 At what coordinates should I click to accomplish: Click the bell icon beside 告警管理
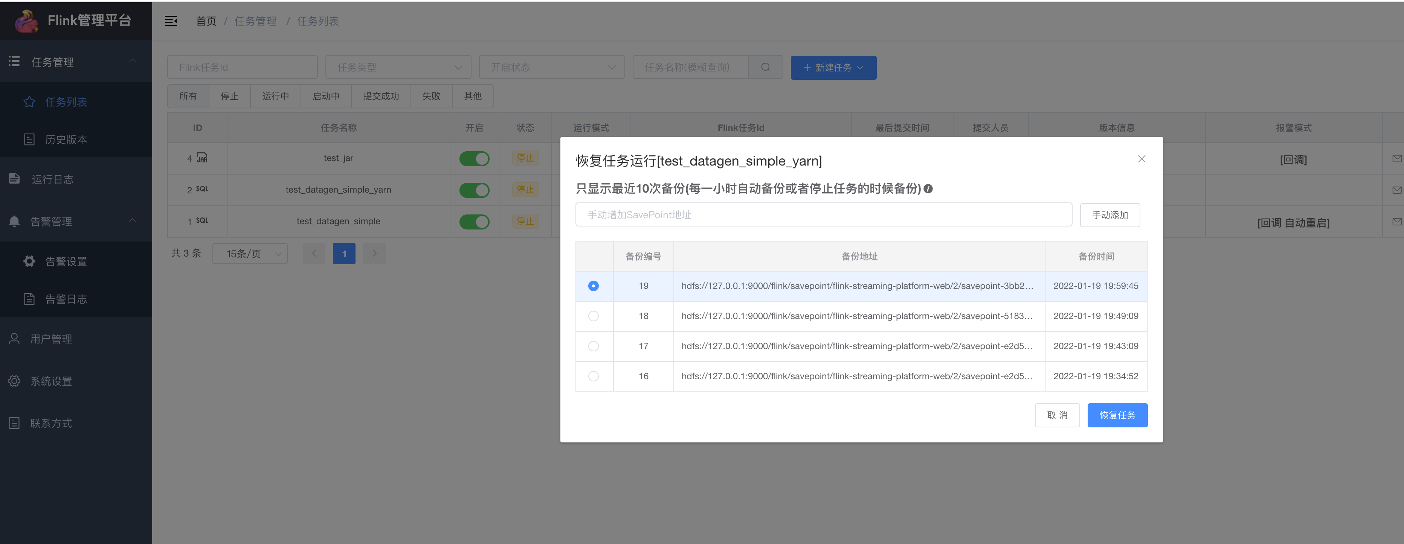click(x=15, y=221)
